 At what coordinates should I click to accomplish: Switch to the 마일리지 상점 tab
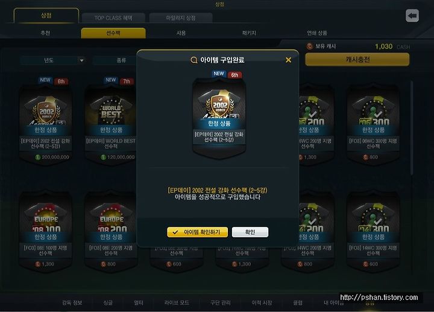[x=181, y=18]
